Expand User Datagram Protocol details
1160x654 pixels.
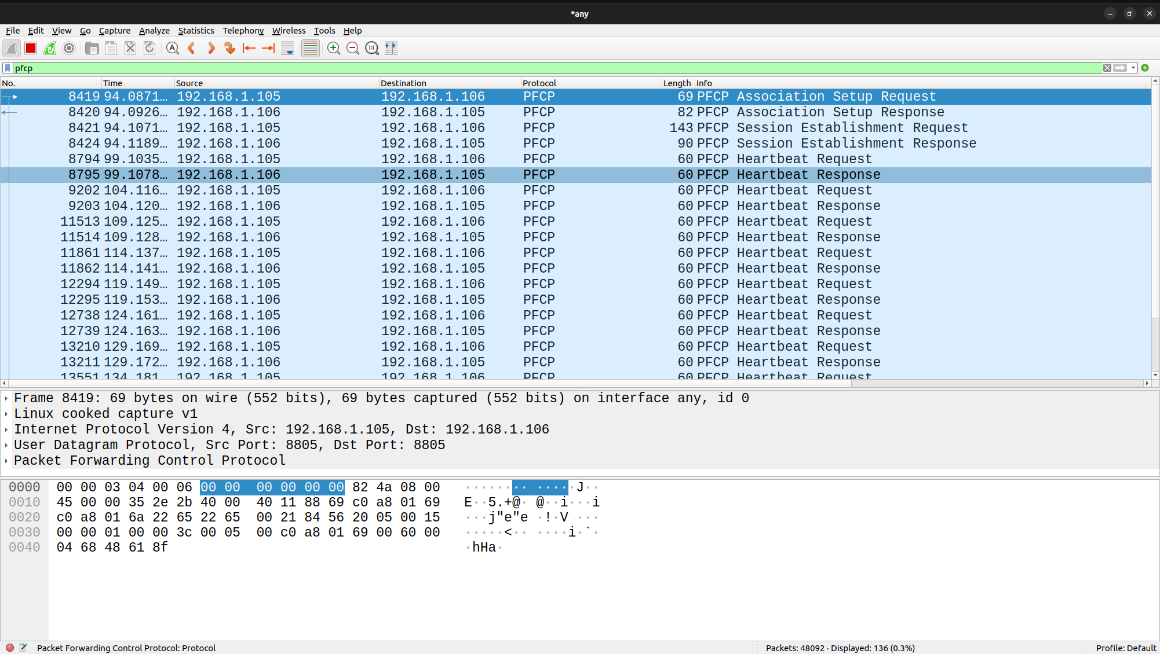[6, 445]
